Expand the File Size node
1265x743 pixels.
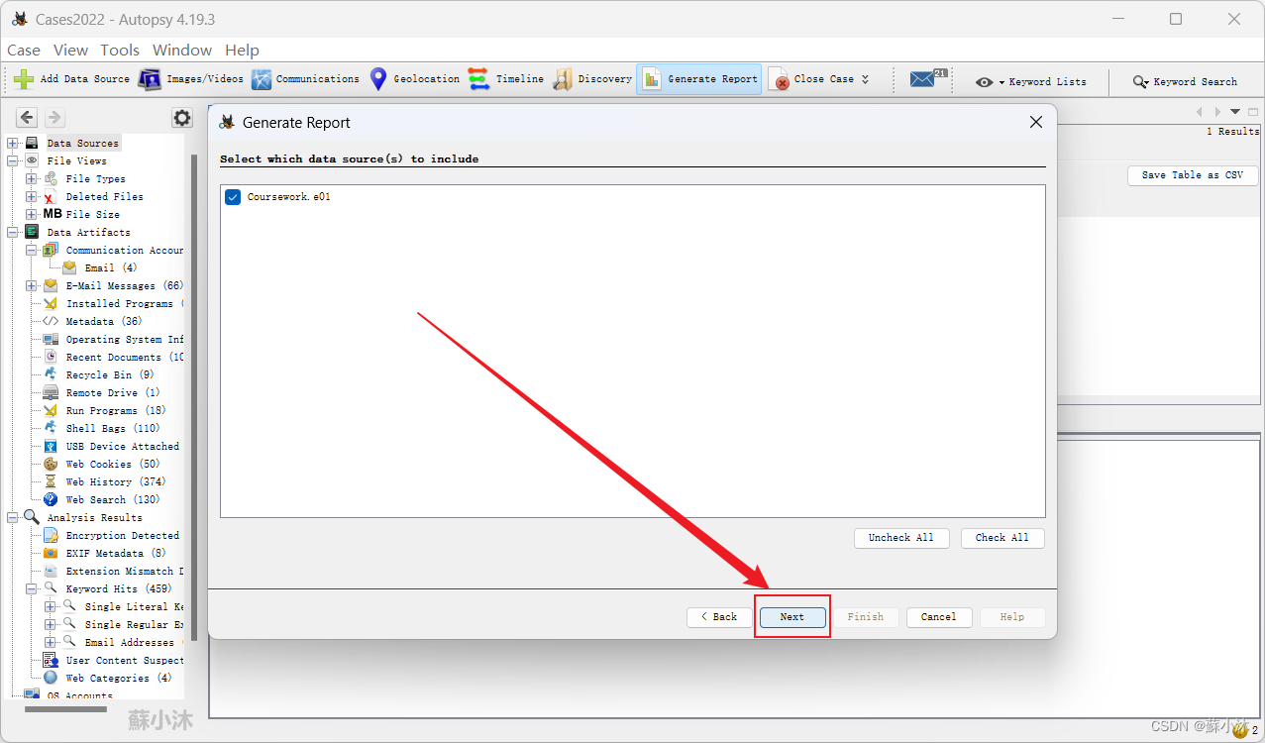point(32,215)
